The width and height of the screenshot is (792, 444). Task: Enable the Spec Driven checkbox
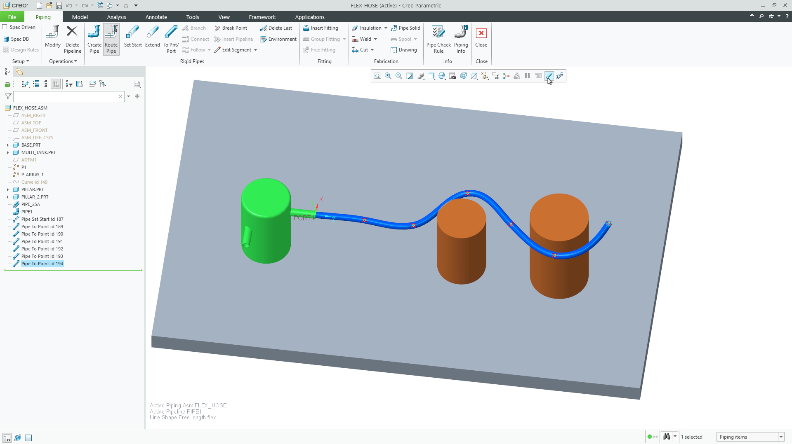(x=5, y=27)
